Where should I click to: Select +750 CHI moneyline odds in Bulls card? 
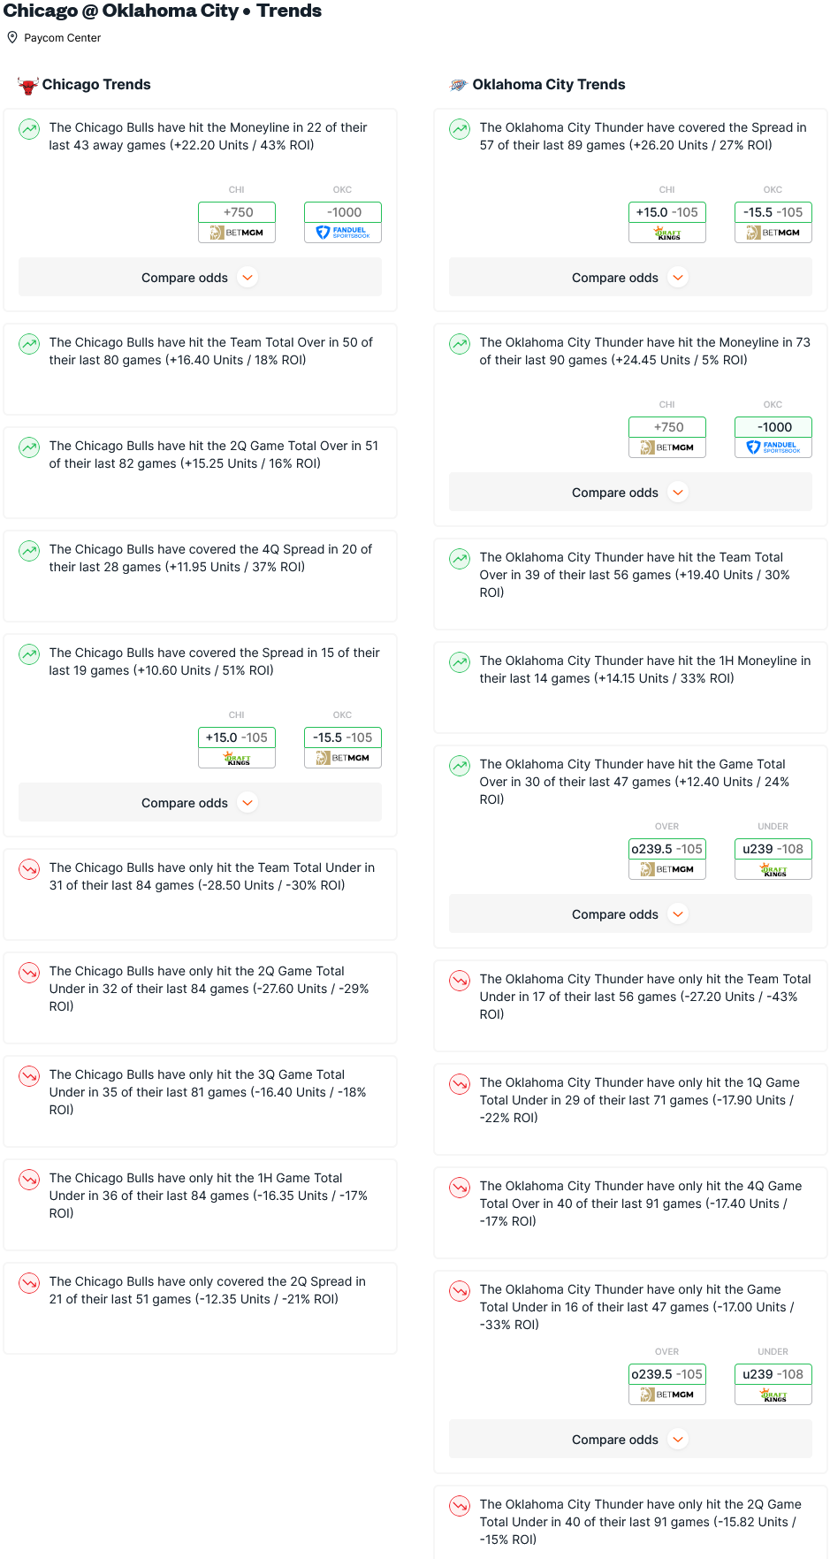(x=237, y=212)
